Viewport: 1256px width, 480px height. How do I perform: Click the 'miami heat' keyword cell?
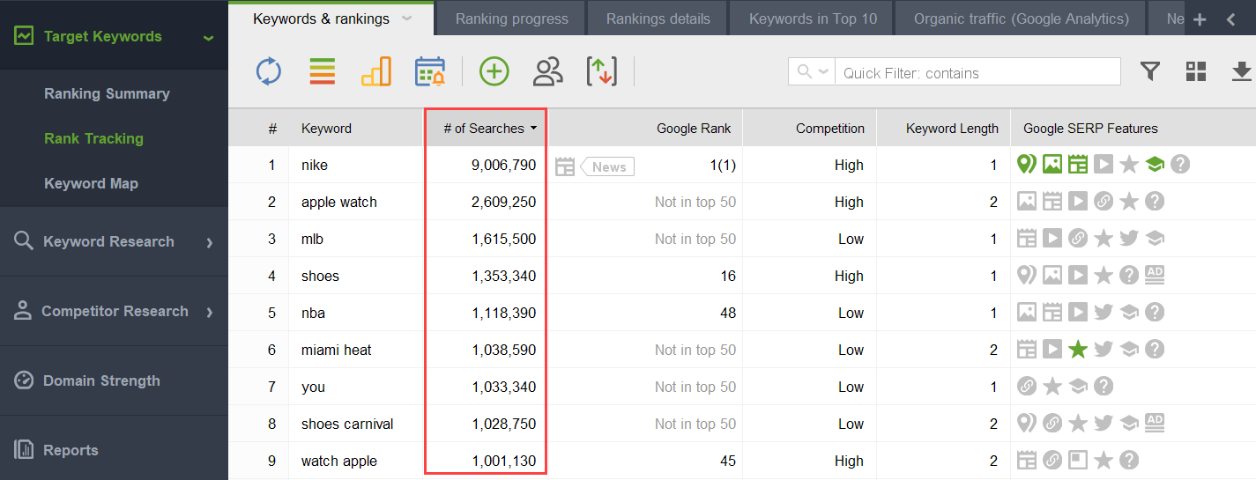click(336, 350)
